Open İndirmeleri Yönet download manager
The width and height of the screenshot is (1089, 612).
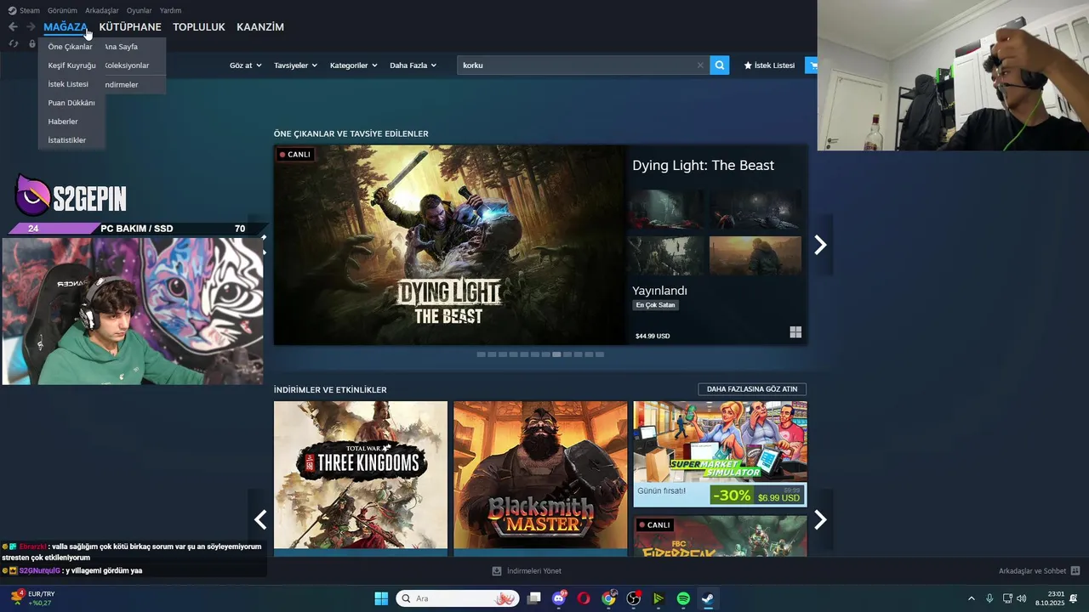pos(527,571)
